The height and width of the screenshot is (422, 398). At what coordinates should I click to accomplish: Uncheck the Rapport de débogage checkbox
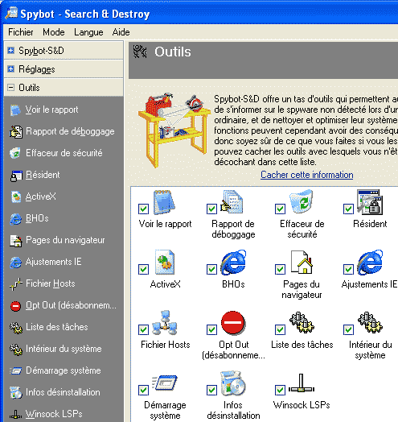(x=211, y=209)
